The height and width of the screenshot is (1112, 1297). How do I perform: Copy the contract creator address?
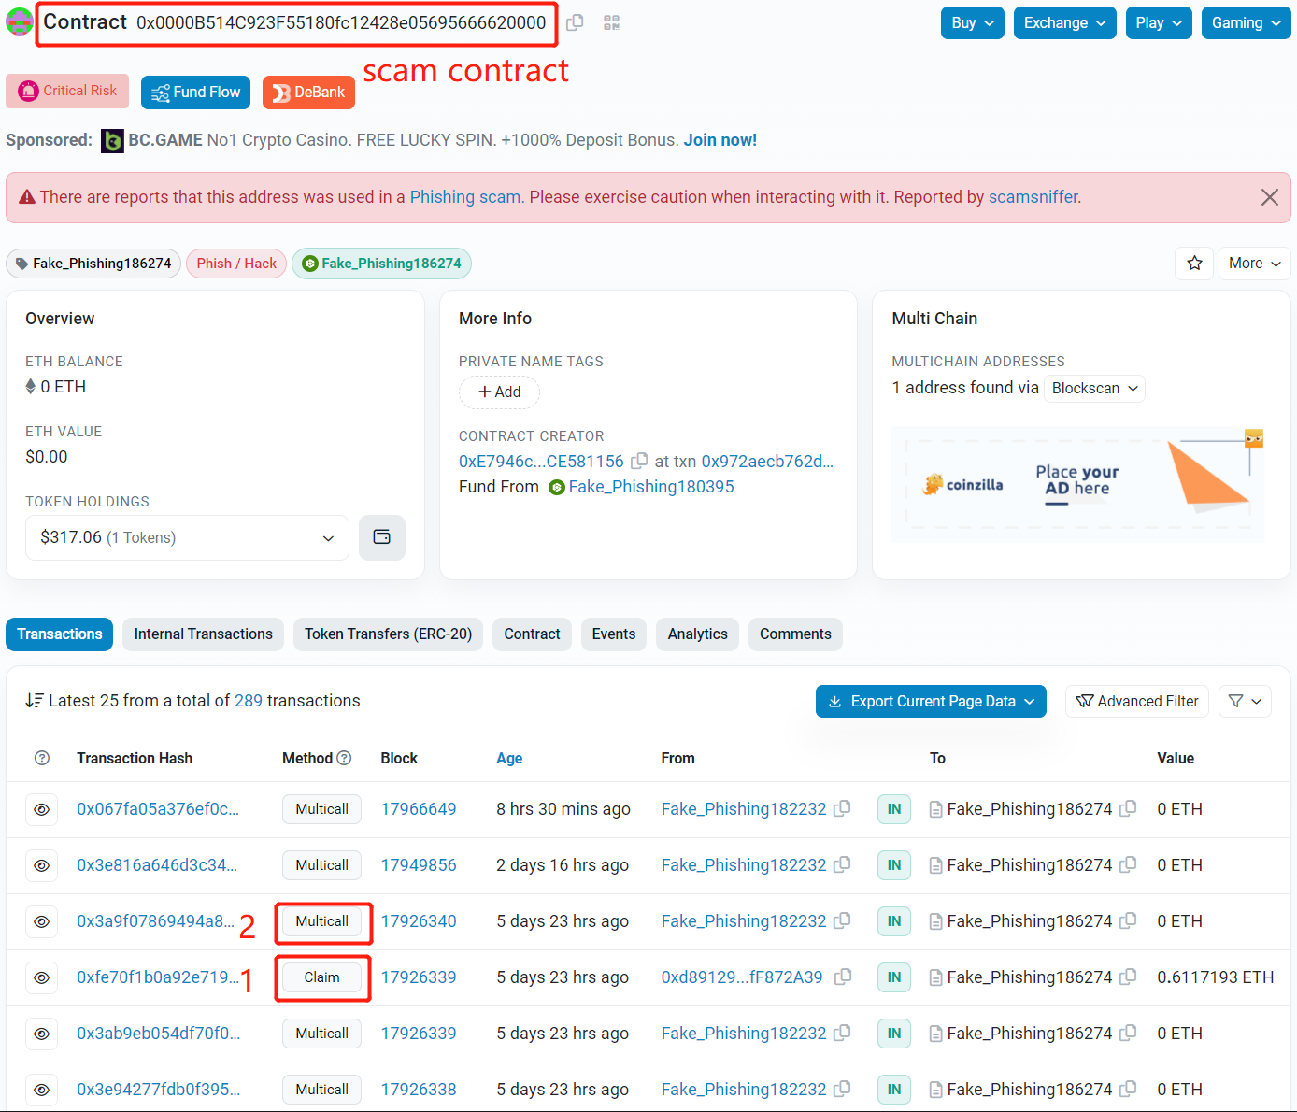[x=639, y=461]
